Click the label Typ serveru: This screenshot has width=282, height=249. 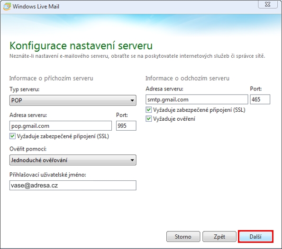pyautogui.click(x=25, y=89)
